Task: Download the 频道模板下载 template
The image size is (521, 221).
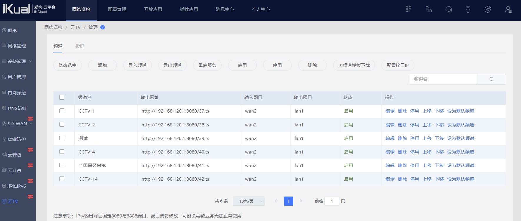Action: click(354, 65)
